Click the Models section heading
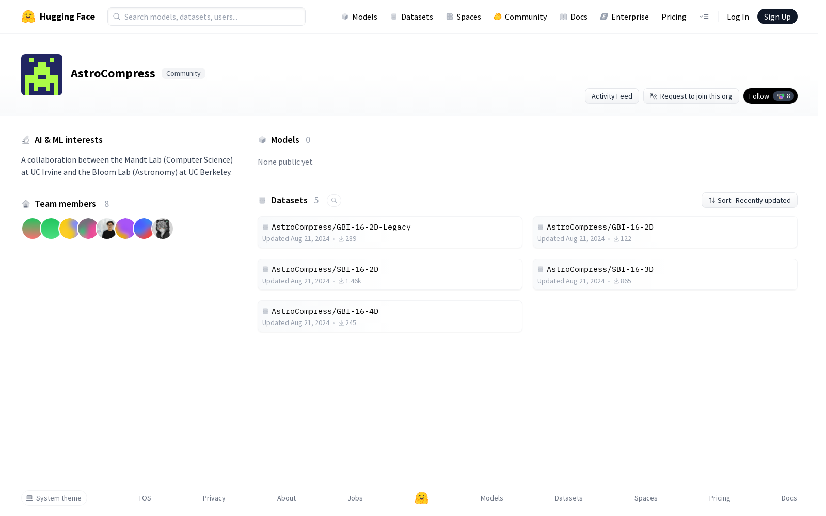Screen dimensions: 826x516 [x=285, y=140]
